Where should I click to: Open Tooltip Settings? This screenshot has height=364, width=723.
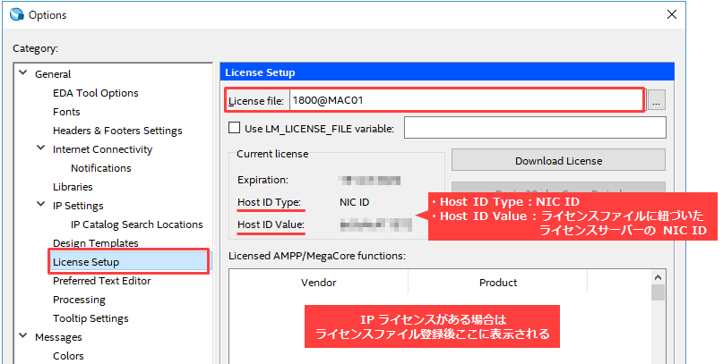pyautogui.click(x=90, y=318)
